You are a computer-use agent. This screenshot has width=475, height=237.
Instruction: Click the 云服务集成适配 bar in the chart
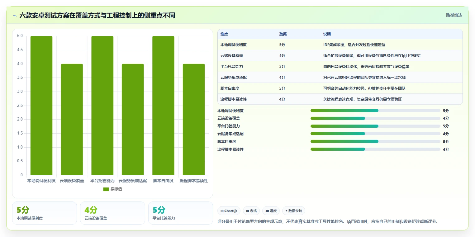[x=133, y=119]
